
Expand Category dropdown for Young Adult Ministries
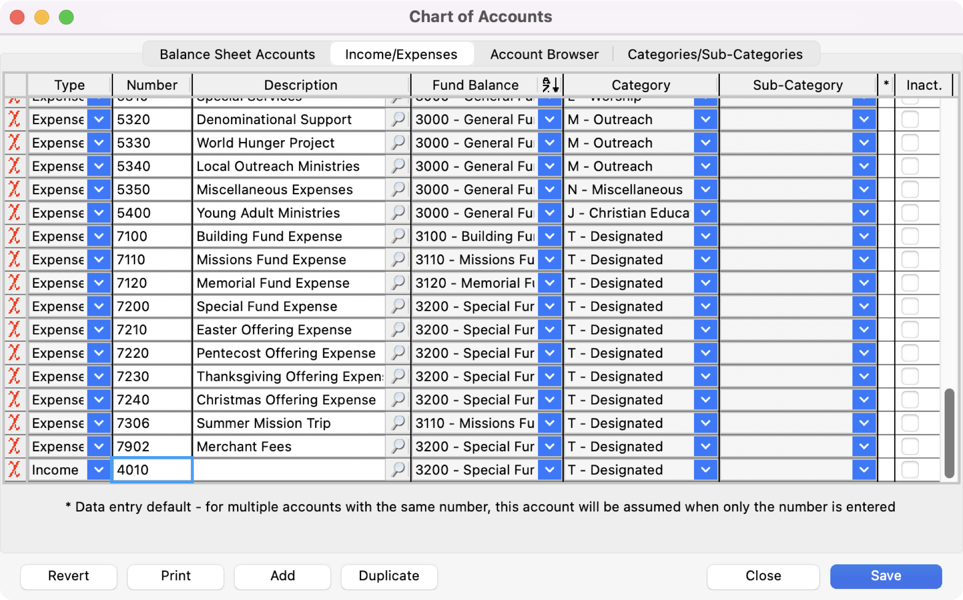pos(705,213)
